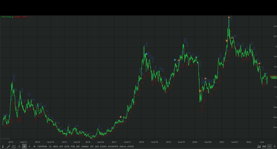The image size is (277, 149).
Task: Click the current price label 1,402 on the axis
Action: coord(274,78)
